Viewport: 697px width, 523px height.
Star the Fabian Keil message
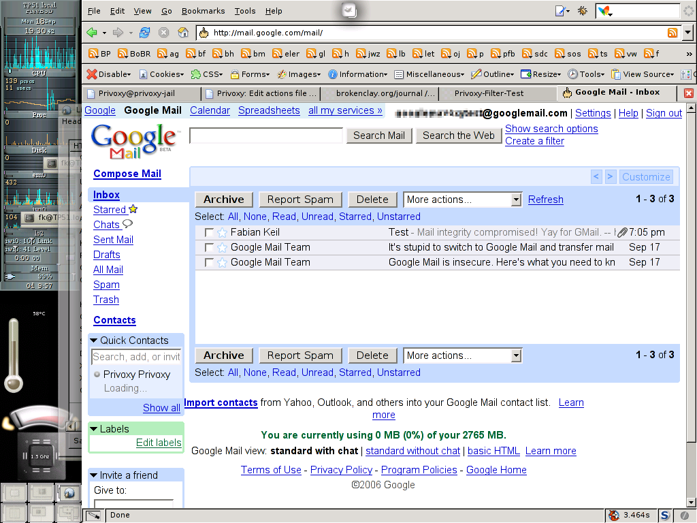tap(223, 233)
